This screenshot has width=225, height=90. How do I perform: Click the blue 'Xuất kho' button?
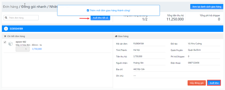(x=214, y=83)
